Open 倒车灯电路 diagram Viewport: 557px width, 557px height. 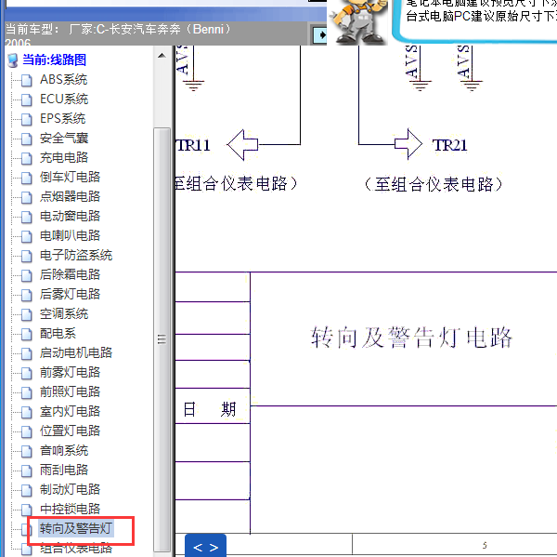coord(70,177)
